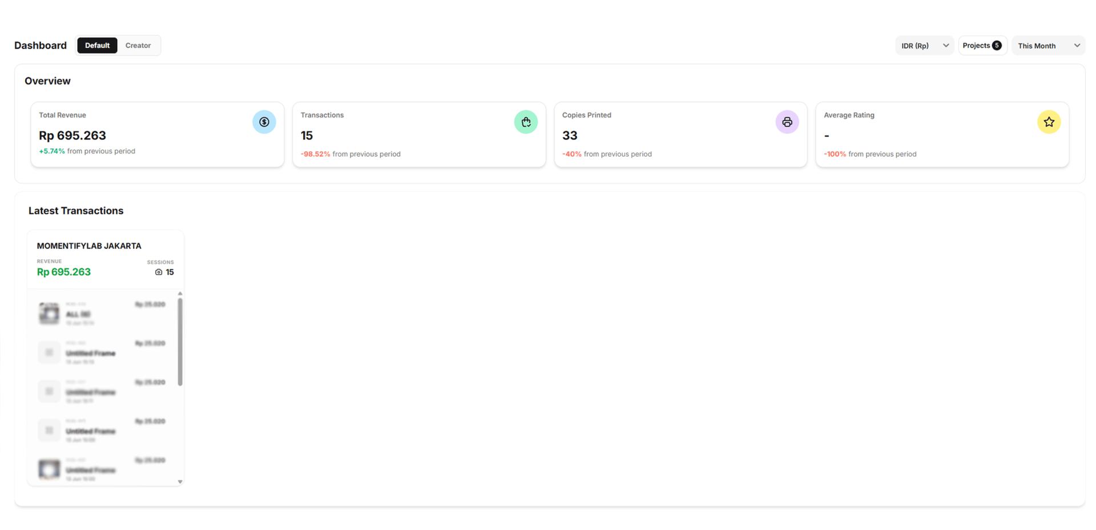
Task: Select the MOMENTIFYLAB JAKARTA card title
Action: 89,246
